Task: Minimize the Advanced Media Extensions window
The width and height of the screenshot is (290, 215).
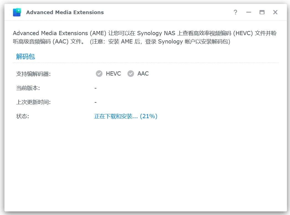Action: tap(248, 12)
